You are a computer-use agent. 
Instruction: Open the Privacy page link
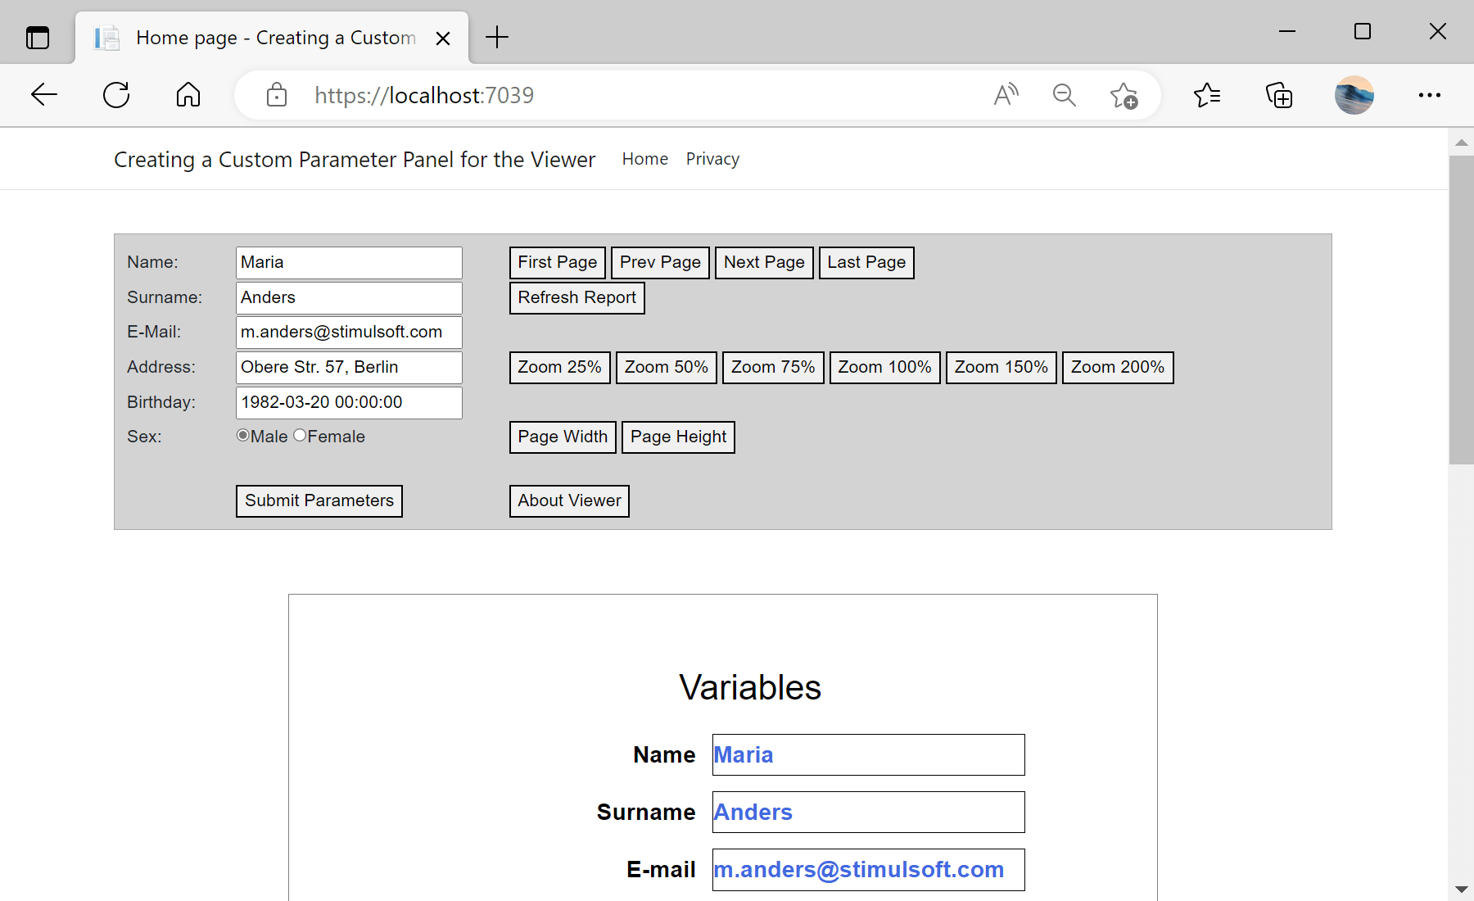click(712, 158)
